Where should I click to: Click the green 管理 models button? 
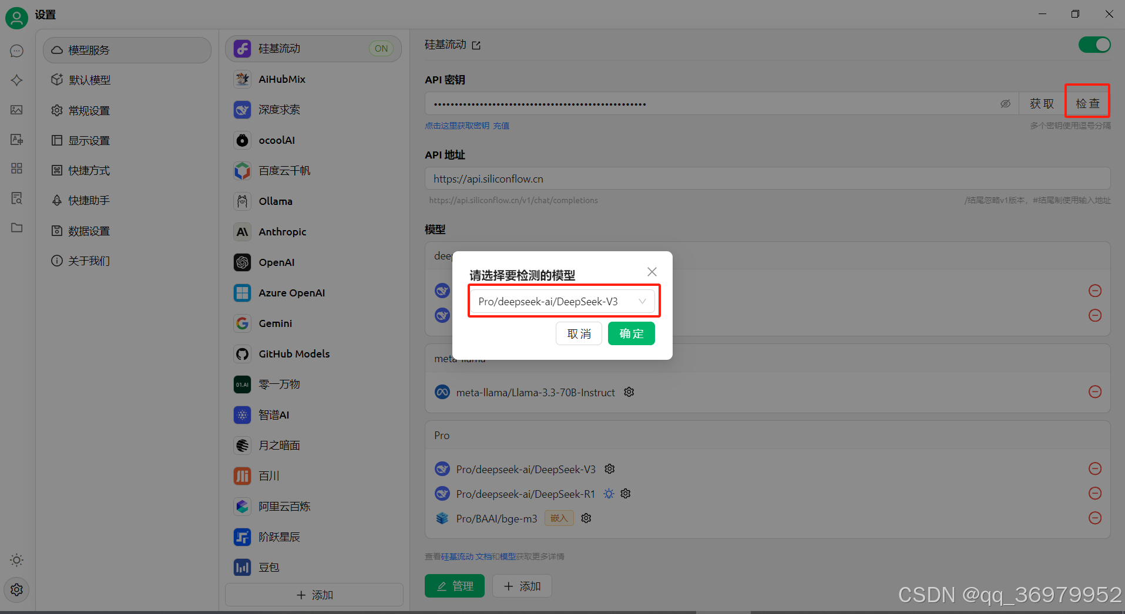(455, 586)
